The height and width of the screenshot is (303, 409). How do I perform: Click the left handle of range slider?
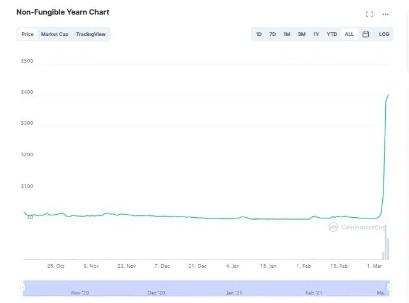(23, 287)
